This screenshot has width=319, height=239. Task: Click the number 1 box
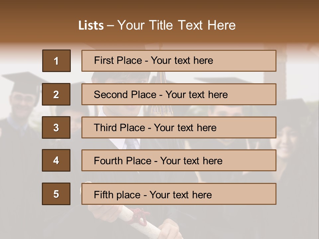click(x=56, y=61)
